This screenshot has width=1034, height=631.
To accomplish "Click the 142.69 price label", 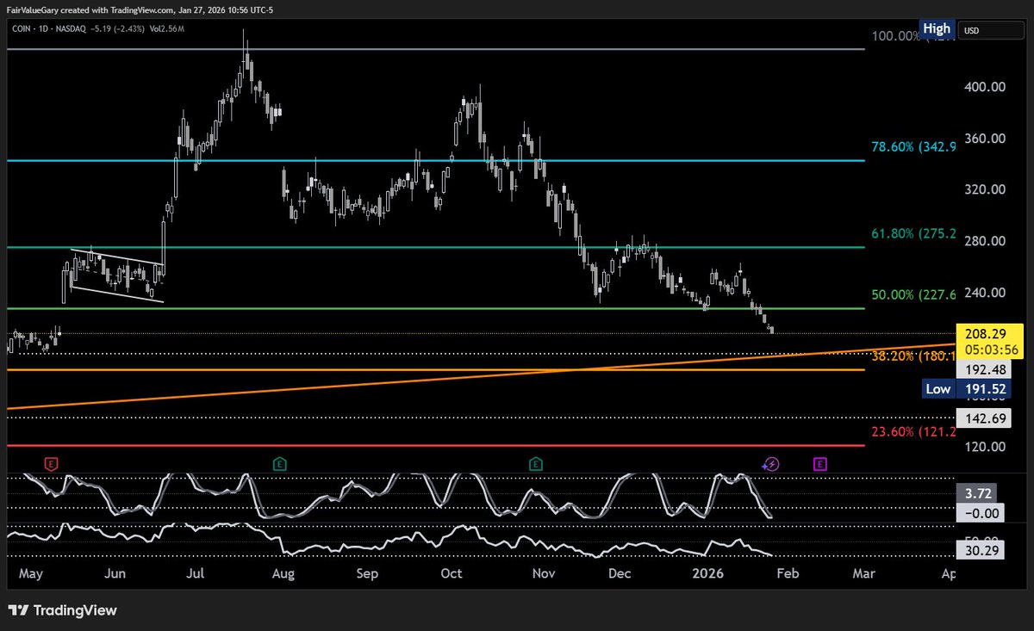I will pyautogui.click(x=985, y=417).
